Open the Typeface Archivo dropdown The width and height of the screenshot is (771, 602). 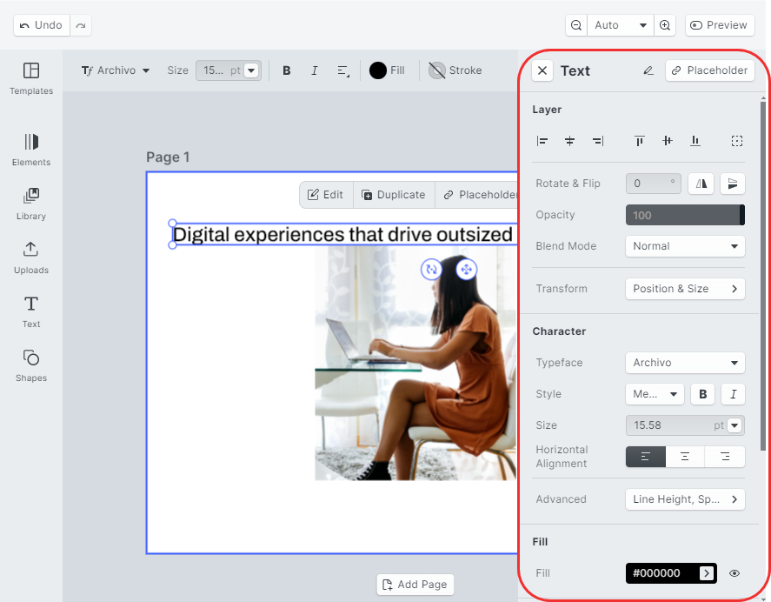click(686, 363)
